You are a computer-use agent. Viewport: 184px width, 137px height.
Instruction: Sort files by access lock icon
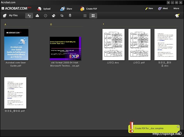point(70,16)
